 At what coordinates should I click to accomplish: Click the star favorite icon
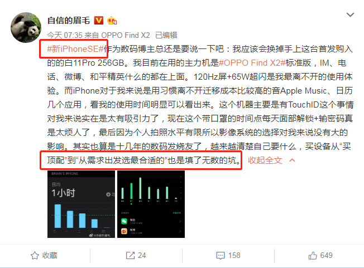(x=35, y=256)
